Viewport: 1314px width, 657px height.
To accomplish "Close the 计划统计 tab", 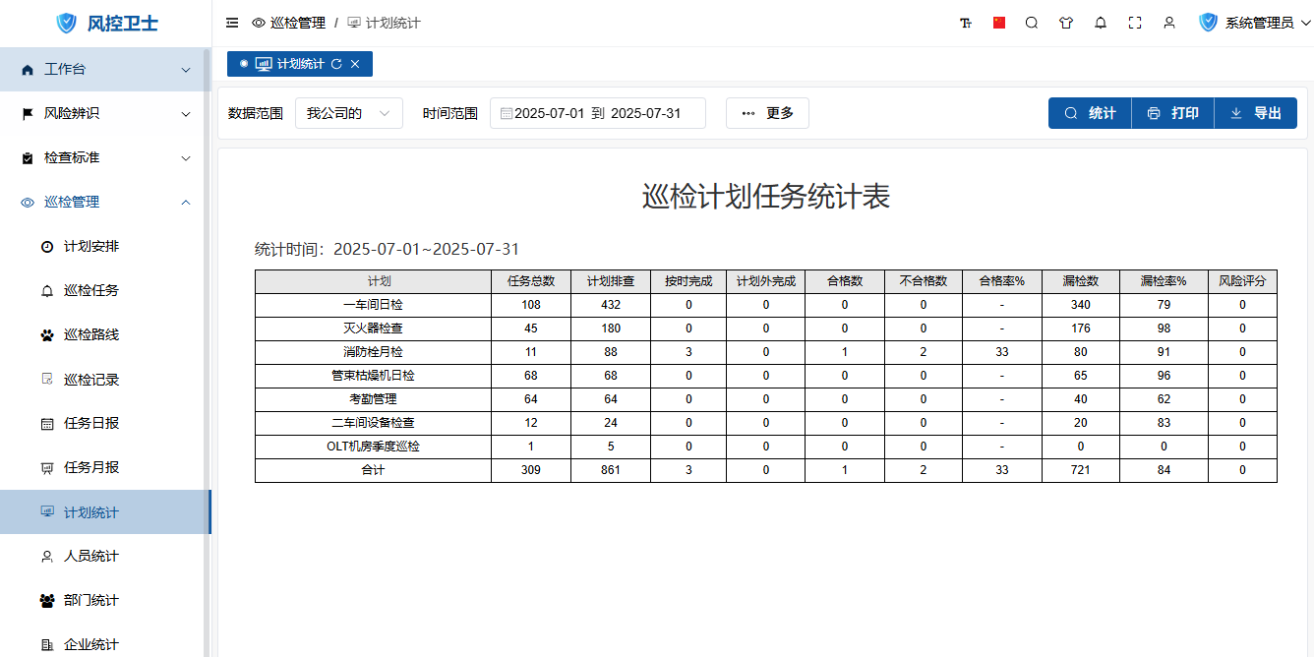I will coord(355,64).
